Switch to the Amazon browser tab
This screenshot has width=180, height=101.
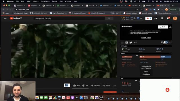click(148, 6)
